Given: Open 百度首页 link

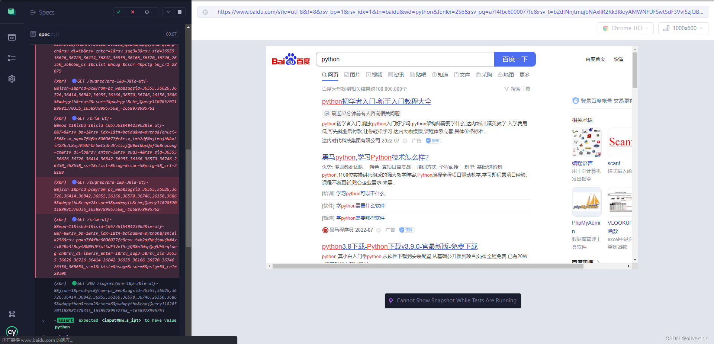Looking at the screenshot, I should click(595, 59).
